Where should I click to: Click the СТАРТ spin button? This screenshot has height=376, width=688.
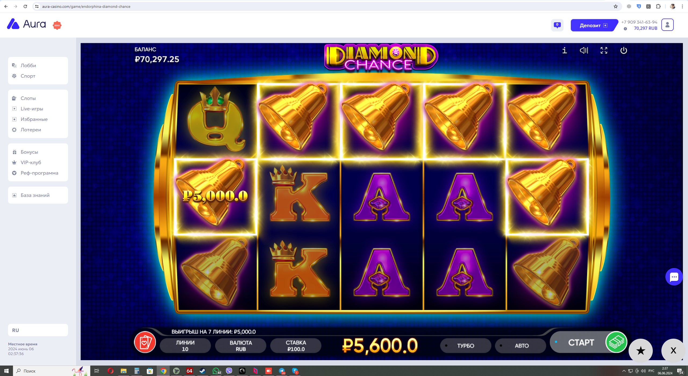pos(589,342)
